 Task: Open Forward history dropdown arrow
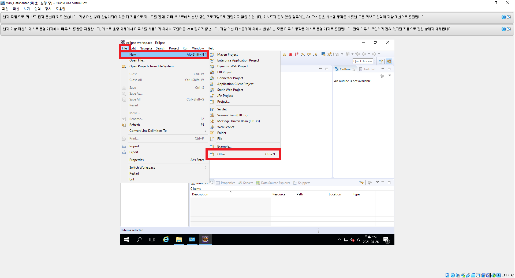point(379,54)
